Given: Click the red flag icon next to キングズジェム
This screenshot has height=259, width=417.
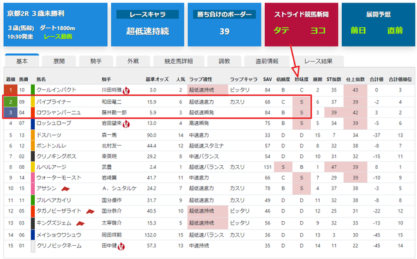Looking at the screenshot, I should tap(80, 224).
